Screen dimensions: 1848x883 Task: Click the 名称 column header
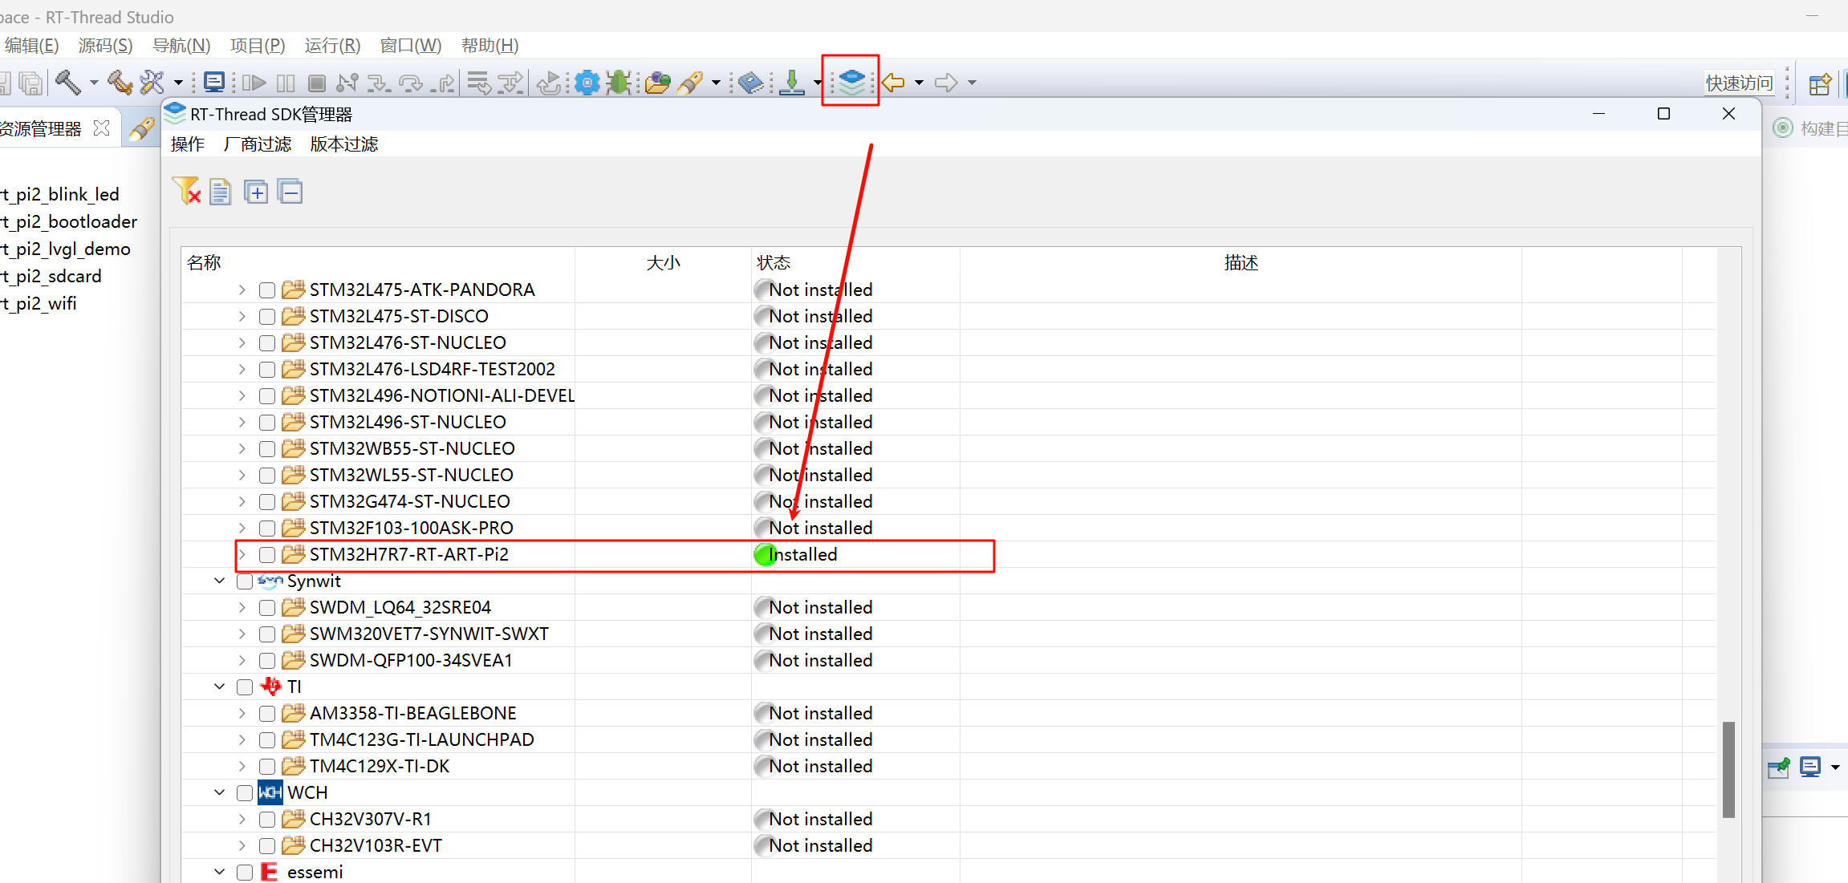(x=204, y=263)
